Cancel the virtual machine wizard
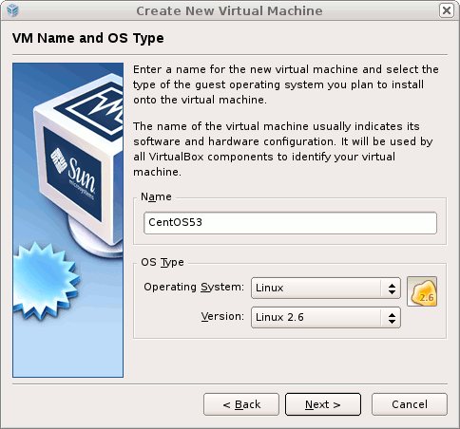Image resolution: width=460 pixels, height=429 pixels. tap(410, 404)
